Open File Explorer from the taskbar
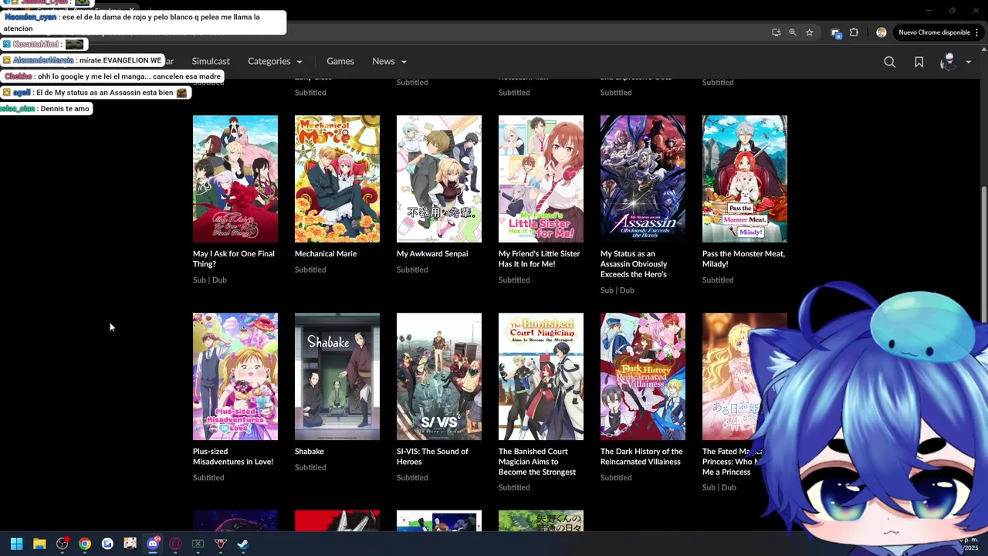Image resolution: width=988 pixels, height=556 pixels. click(x=39, y=544)
